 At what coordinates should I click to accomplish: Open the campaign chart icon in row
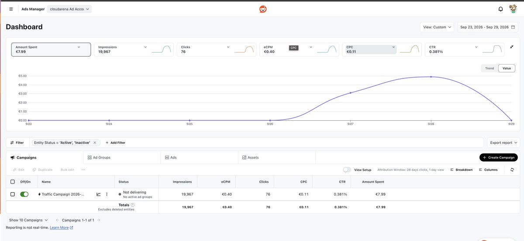[99, 194]
